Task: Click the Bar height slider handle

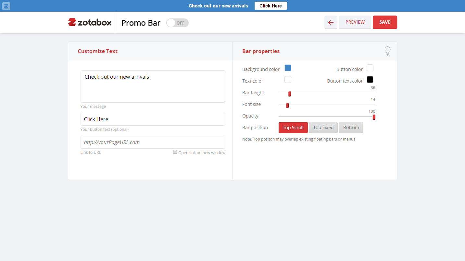Action: pyautogui.click(x=289, y=94)
